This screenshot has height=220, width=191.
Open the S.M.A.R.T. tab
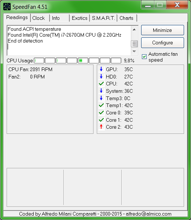103,18
